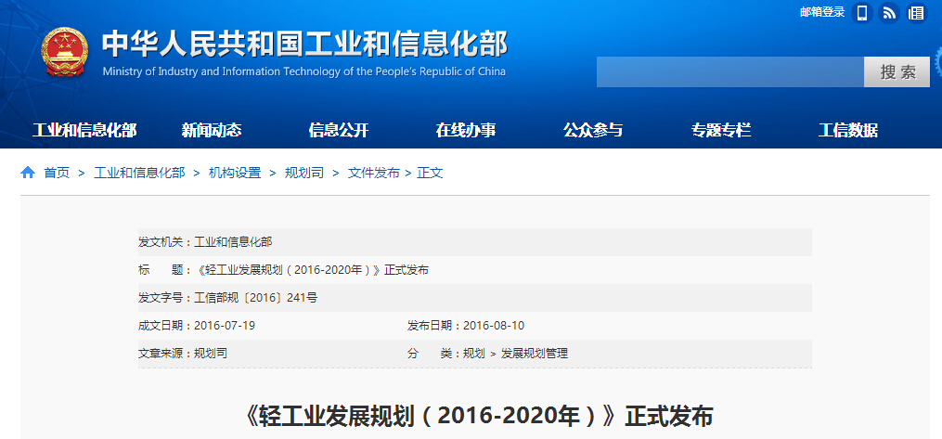This screenshot has height=439, width=942.
Task: Focus the header search input field
Action: click(x=730, y=72)
